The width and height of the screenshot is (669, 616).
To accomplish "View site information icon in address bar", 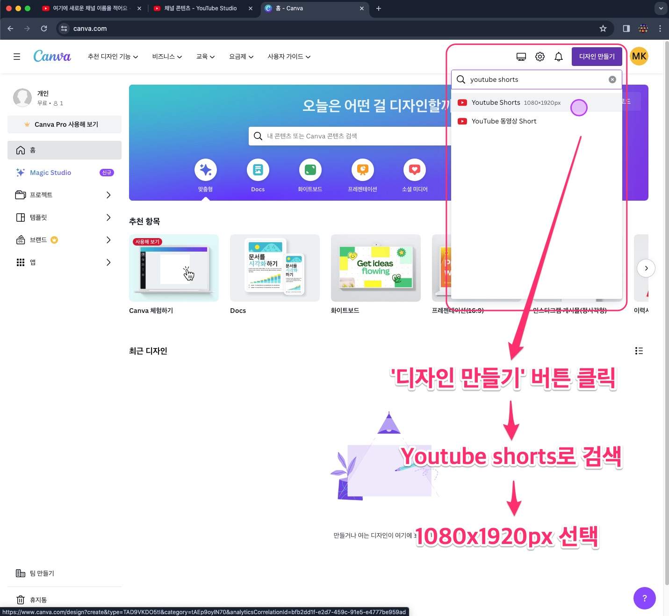I will [65, 29].
